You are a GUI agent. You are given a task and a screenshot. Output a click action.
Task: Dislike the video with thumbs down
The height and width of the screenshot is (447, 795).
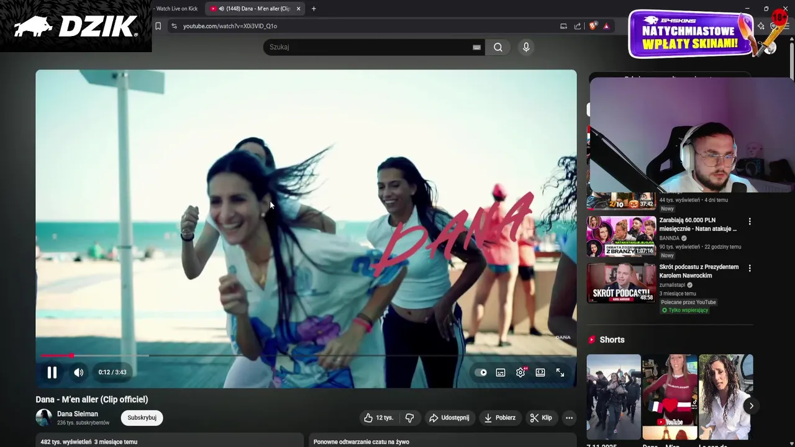click(409, 418)
